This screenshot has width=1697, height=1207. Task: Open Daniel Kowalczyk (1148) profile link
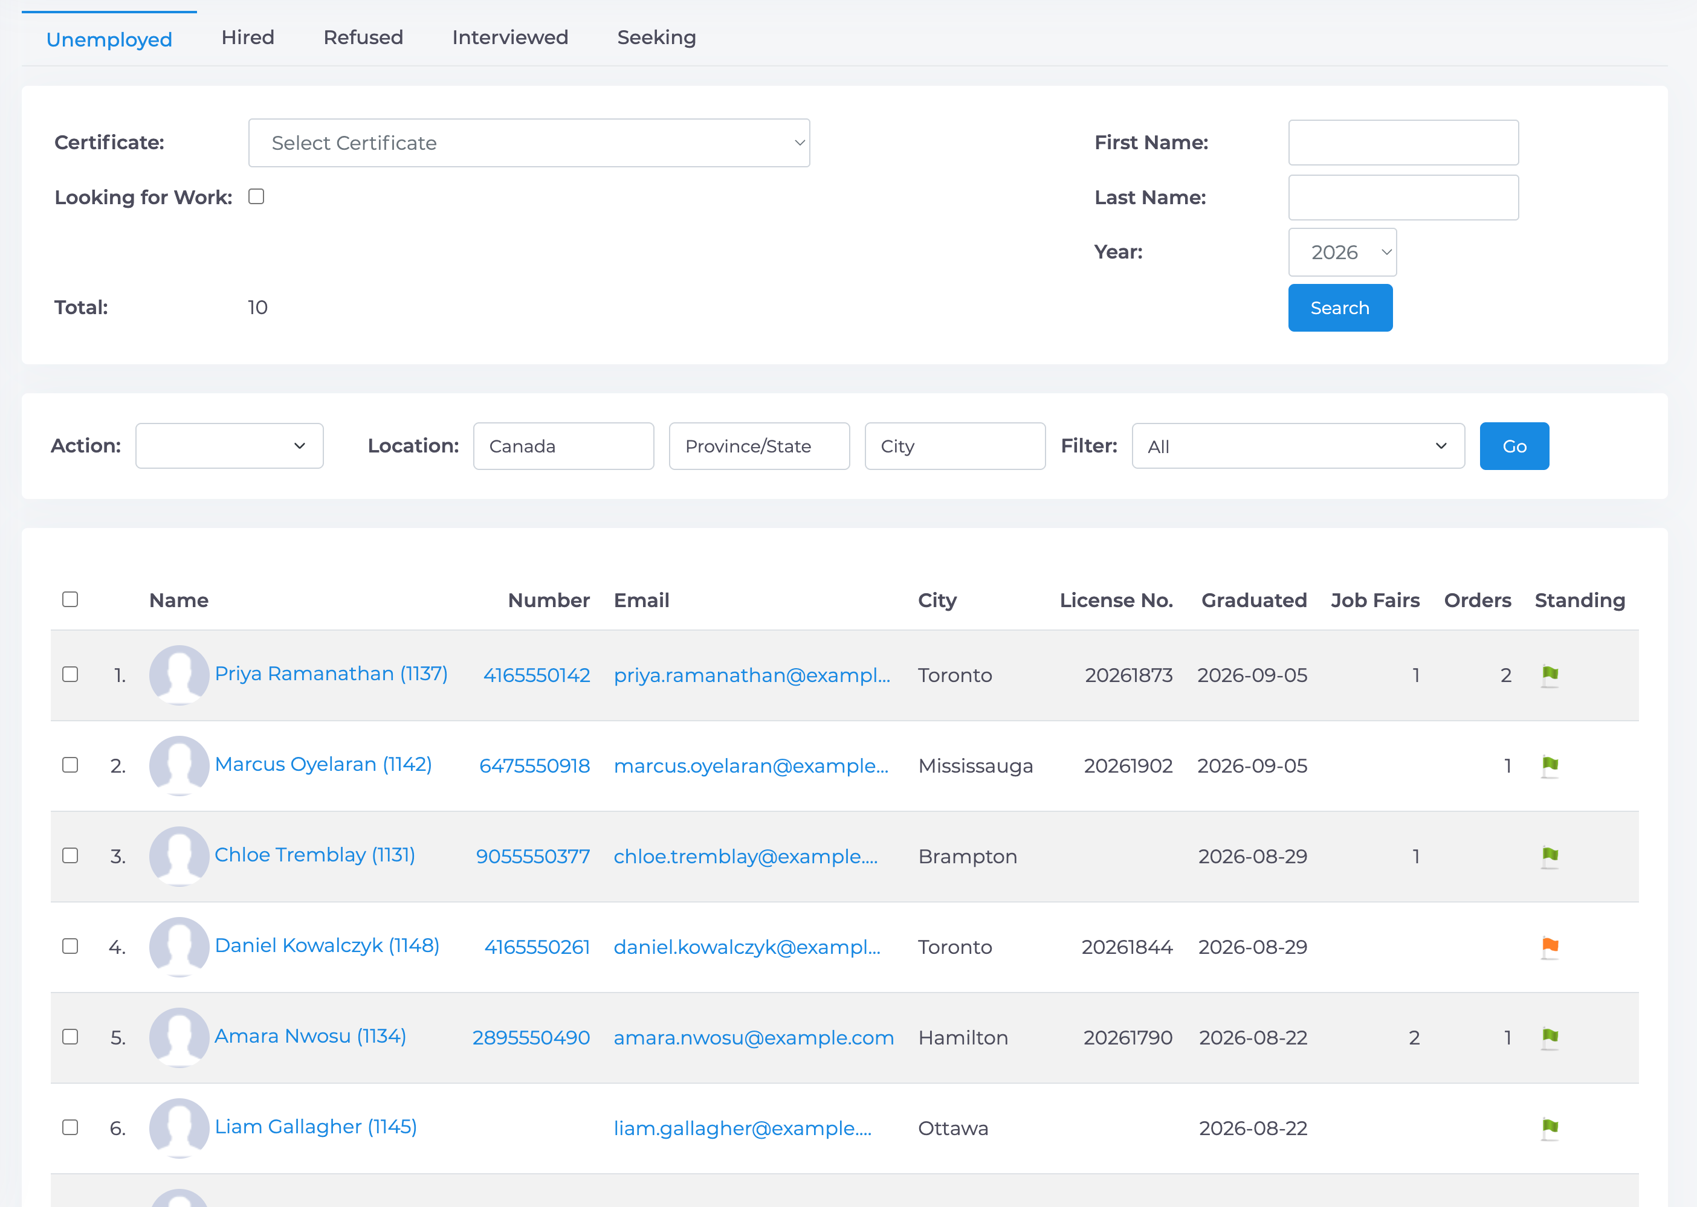(327, 946)
